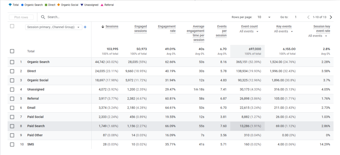This screenshot has height=155, width=340.
Task: Open the Rows per page dropdown
Action: point(264,17)
